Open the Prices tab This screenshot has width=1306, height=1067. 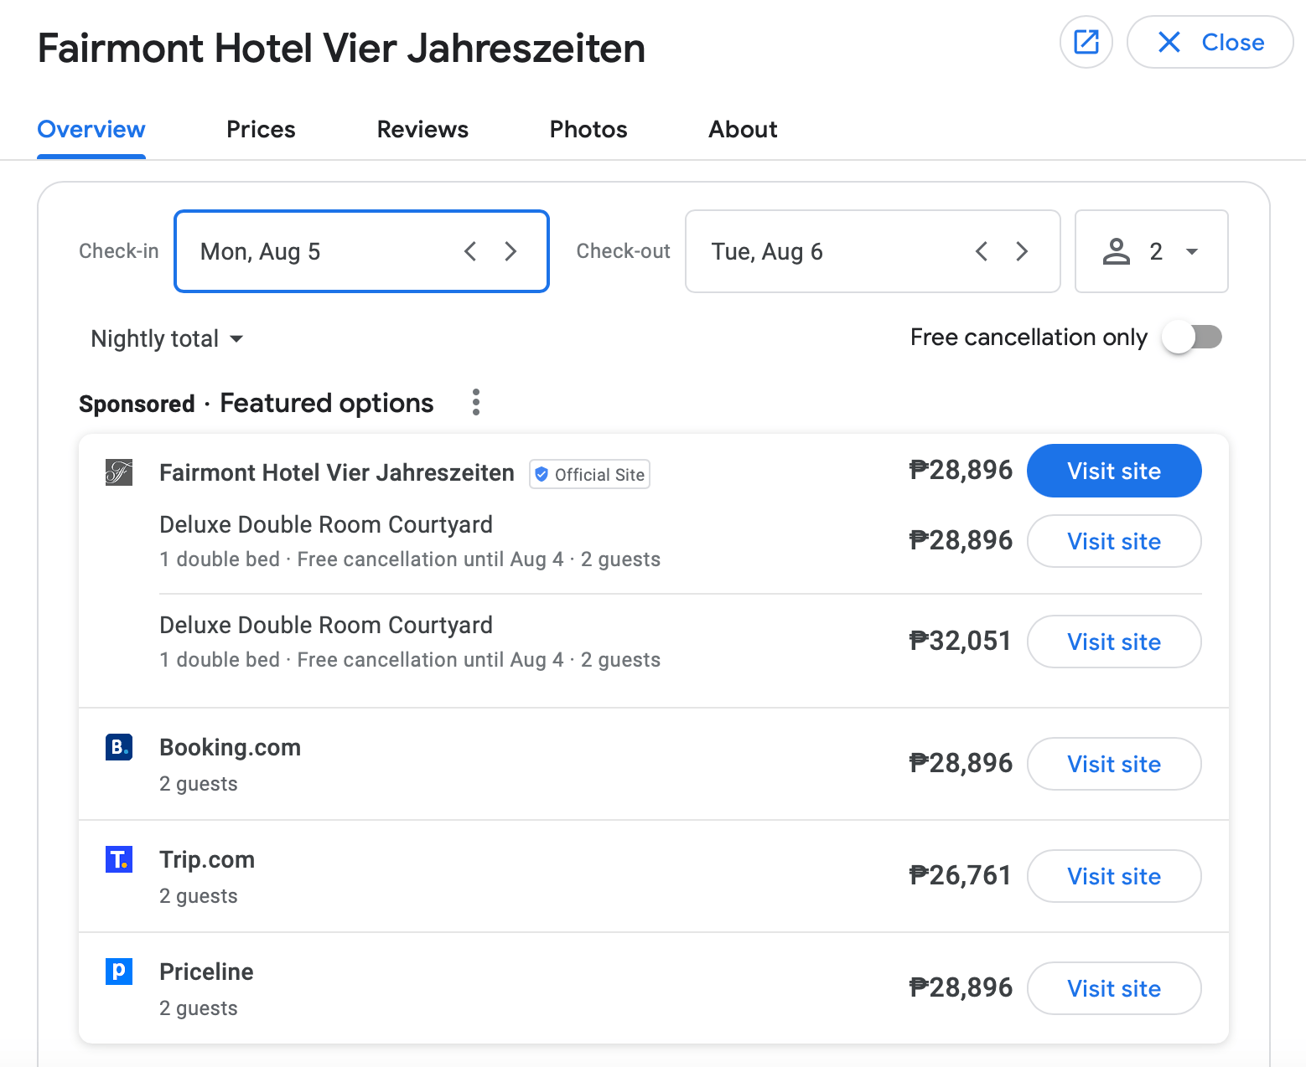[261, 129]
